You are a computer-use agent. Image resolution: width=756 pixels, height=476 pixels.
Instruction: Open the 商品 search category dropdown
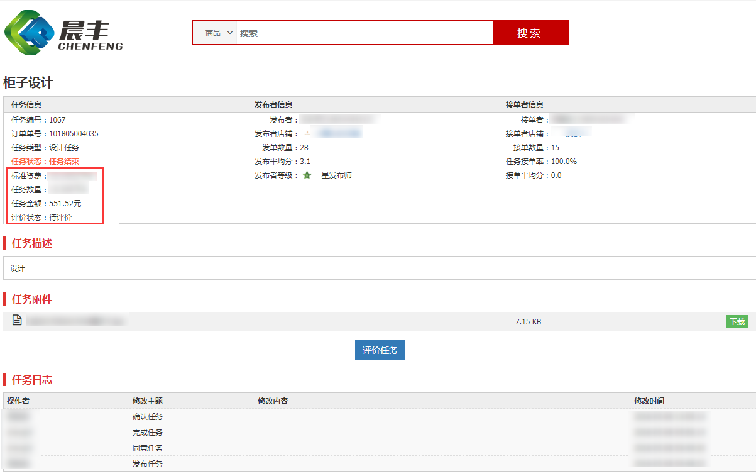[219, 33]
